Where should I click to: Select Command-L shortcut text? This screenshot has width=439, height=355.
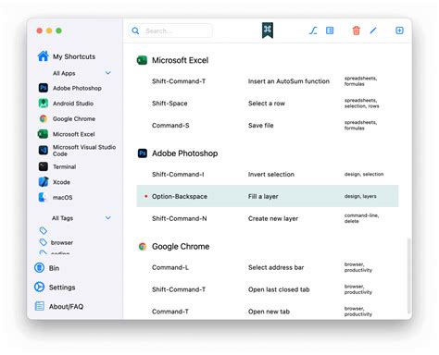tap(170, 267)
